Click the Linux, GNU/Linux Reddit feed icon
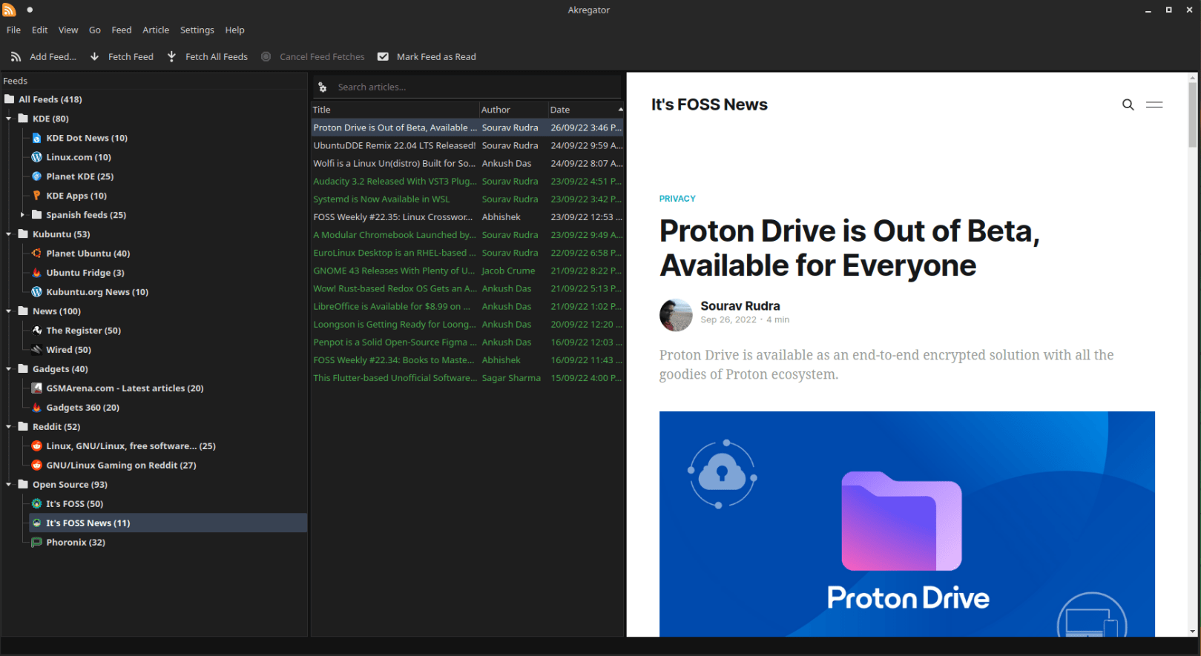Screen dimensions: 1201x656 point(36,446)
